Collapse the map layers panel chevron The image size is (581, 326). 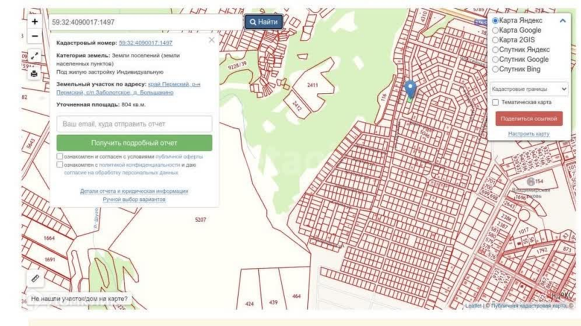click(x=562, y=21)
